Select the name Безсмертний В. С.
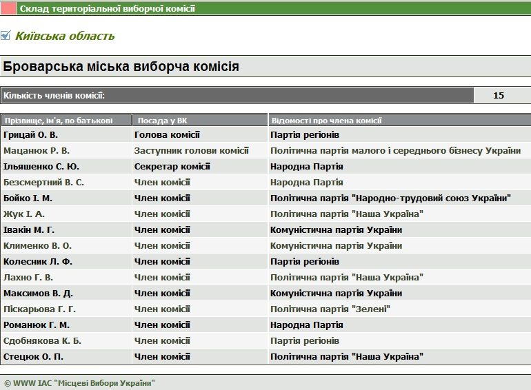Image resolution: width=531 pixels, height=390 pixels. (x=43, y=183)
